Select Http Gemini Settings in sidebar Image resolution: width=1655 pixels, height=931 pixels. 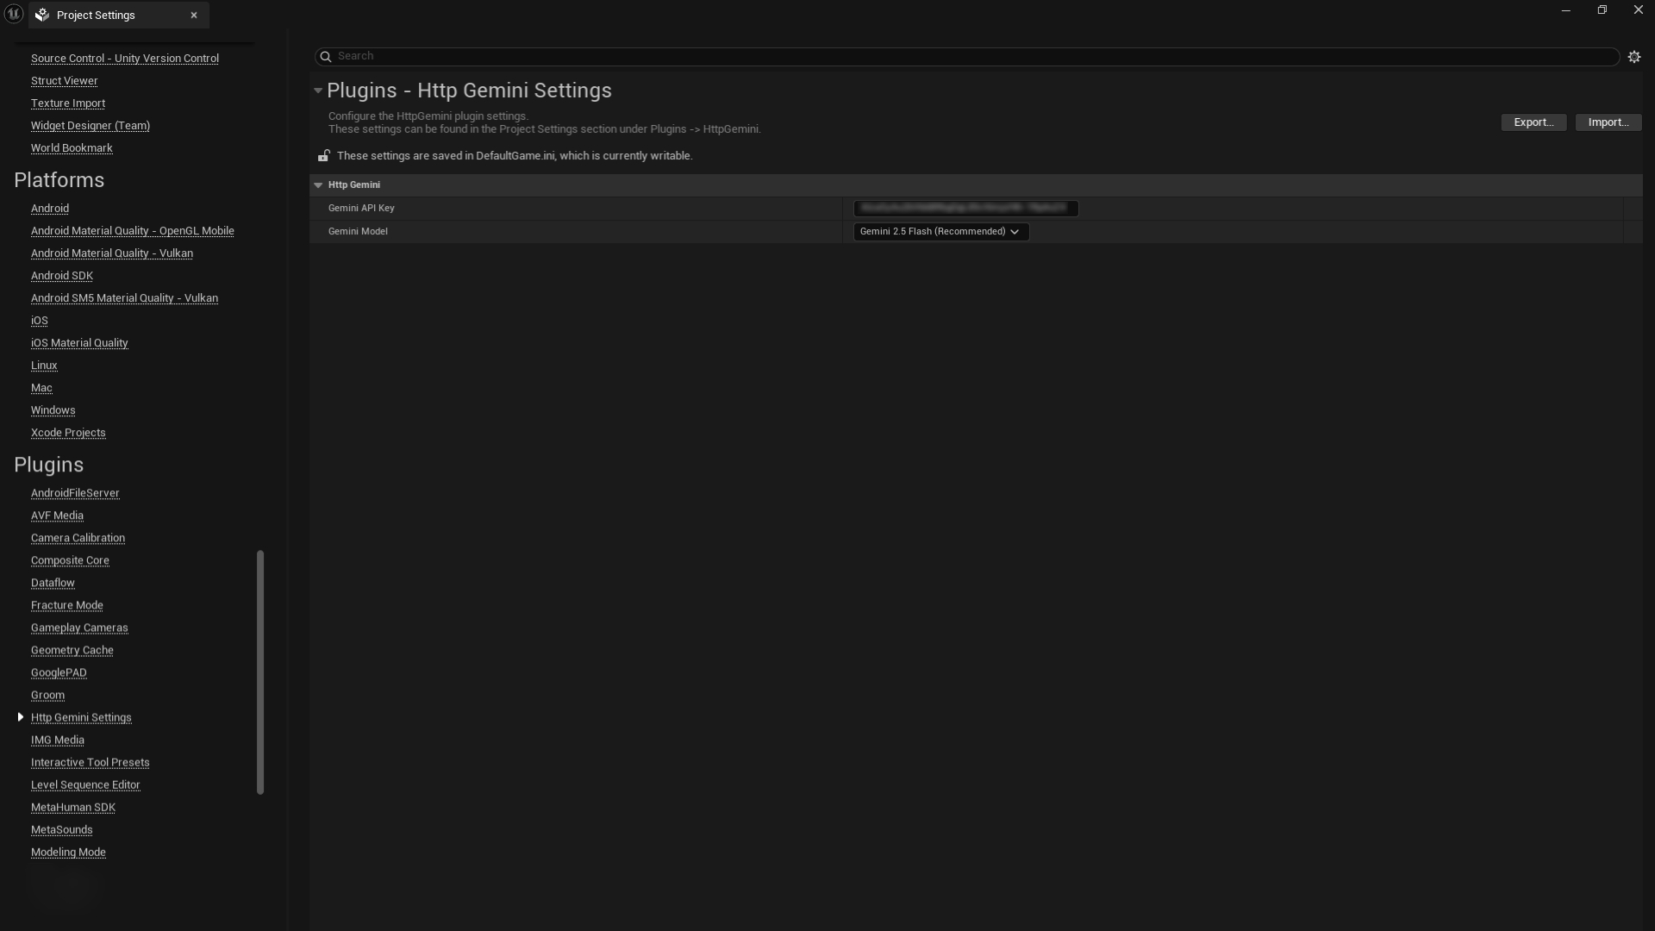pyautogui.click(x=81, y=717)
